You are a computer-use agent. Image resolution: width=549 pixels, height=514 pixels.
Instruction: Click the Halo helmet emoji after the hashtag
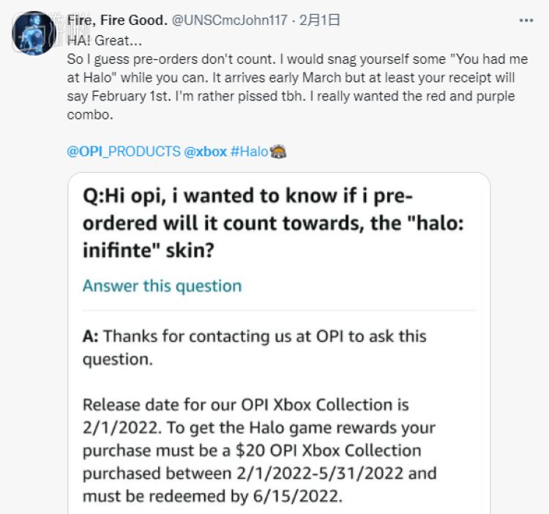(x=278, y=152)
